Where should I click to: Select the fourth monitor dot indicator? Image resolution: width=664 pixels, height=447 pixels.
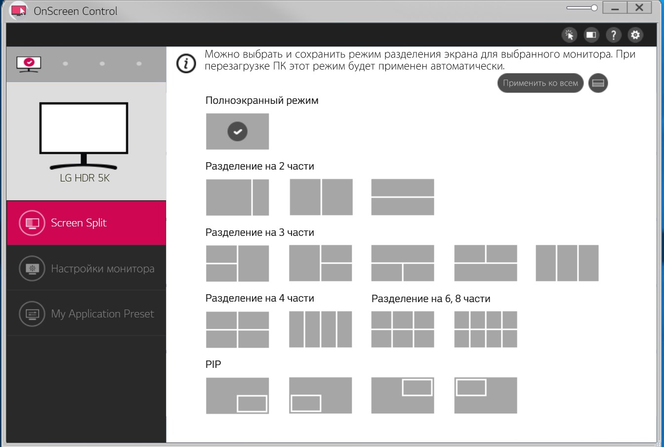[x=139, y=64]
